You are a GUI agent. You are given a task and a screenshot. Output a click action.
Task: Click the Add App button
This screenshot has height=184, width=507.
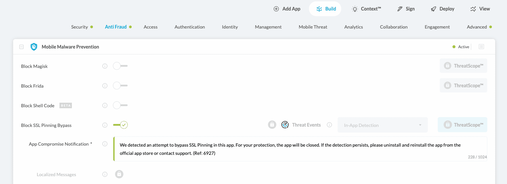click(287, 9)
